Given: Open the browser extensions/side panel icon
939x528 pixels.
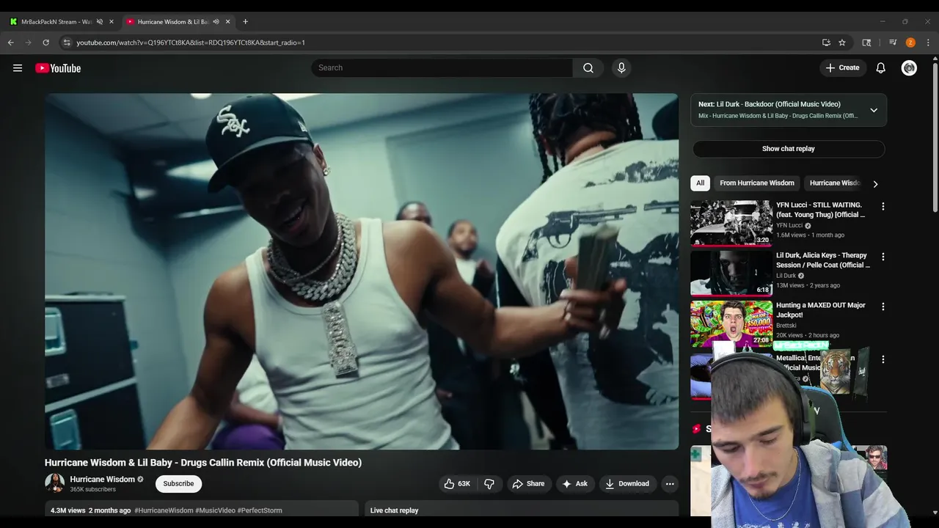Looking at the screenshot, I should 866,43.
